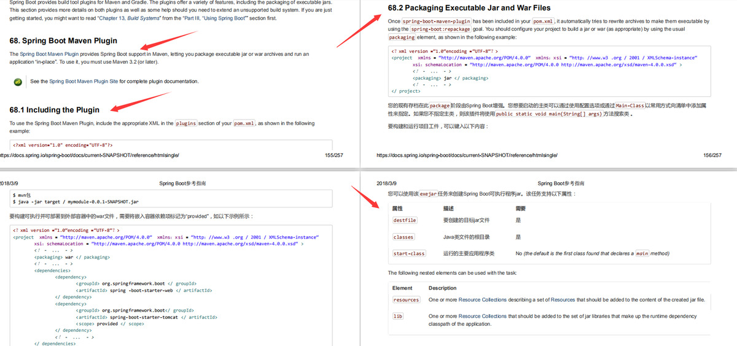Viewport: 737px width, 346px height.
Task: Click the "$ java -jar target" command line
Action: pyautogui.click(x=76, y=201)
